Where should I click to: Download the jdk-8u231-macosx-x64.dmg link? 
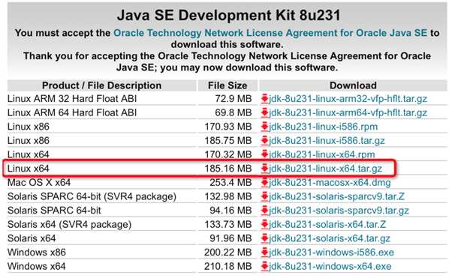(330, 183)
